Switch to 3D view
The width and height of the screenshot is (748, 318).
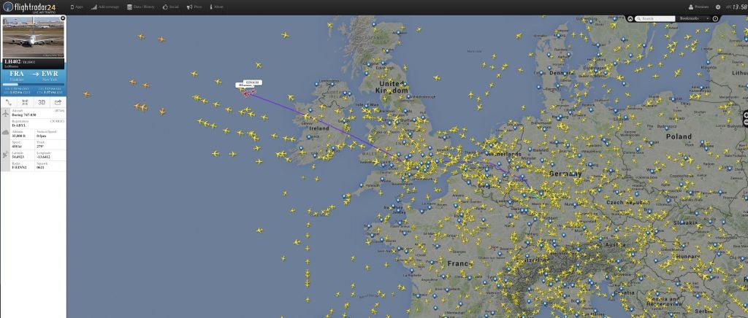click(x=42, y=102)
